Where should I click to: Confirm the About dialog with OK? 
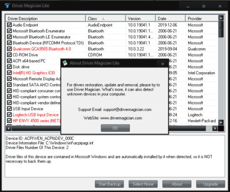pyautogui.click(x=115, y=128)
